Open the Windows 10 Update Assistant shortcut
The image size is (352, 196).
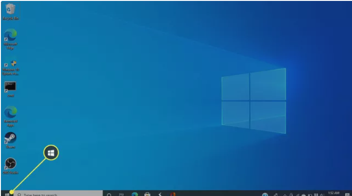pyautogui.click(x=10, y=67)
